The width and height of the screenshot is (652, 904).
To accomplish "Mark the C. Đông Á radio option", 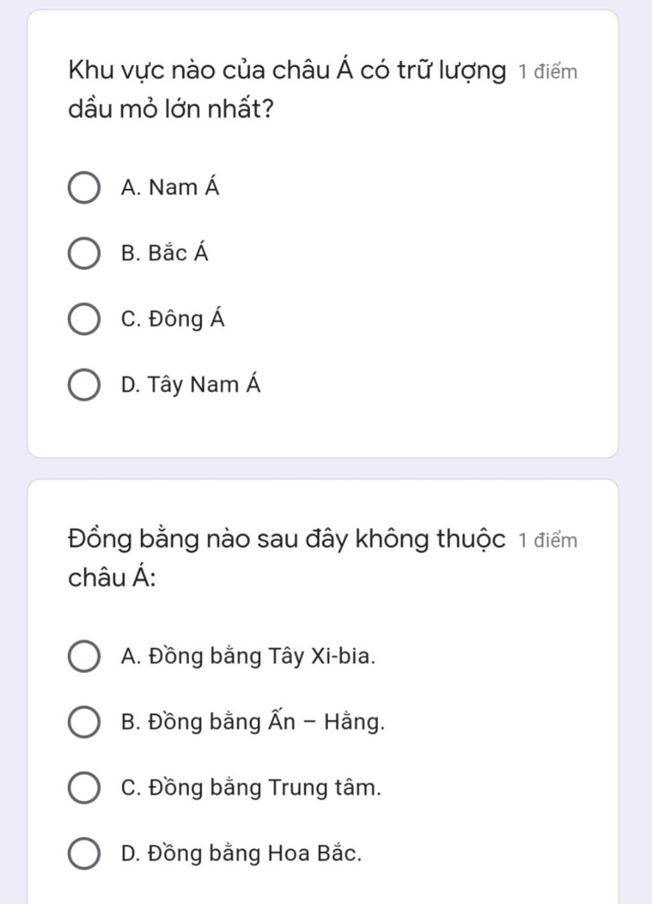I will tap(83, 319).
